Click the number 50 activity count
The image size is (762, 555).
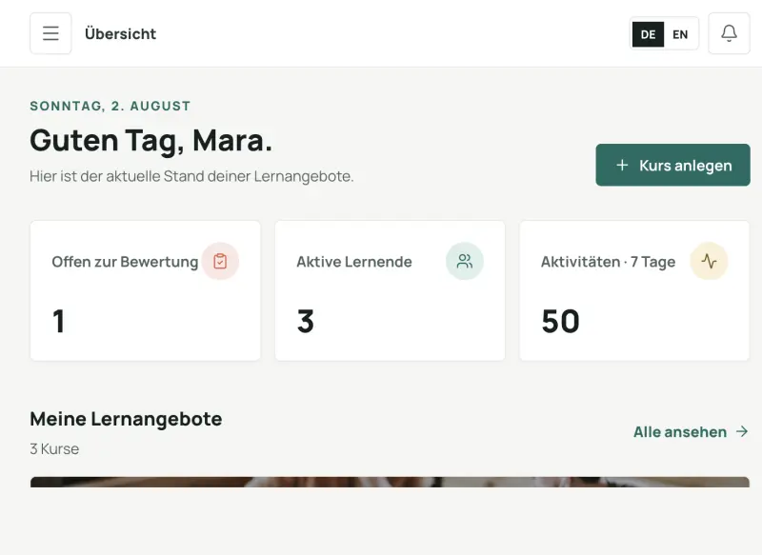(x=560, y=322)
